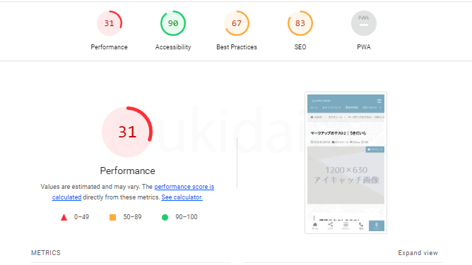Click the METRICS section heading
This screenshot has height=265, width=472.
(46, 253)
